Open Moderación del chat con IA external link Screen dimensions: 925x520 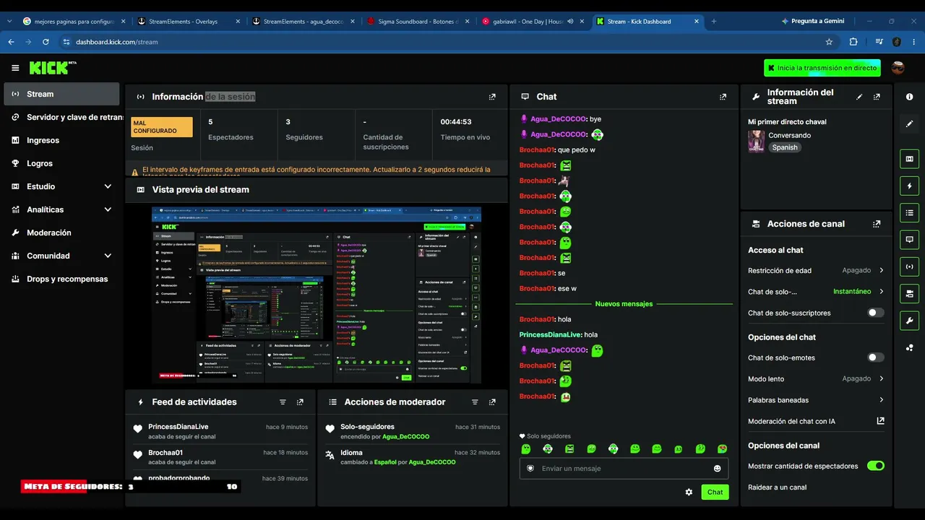tap(880, 421)
